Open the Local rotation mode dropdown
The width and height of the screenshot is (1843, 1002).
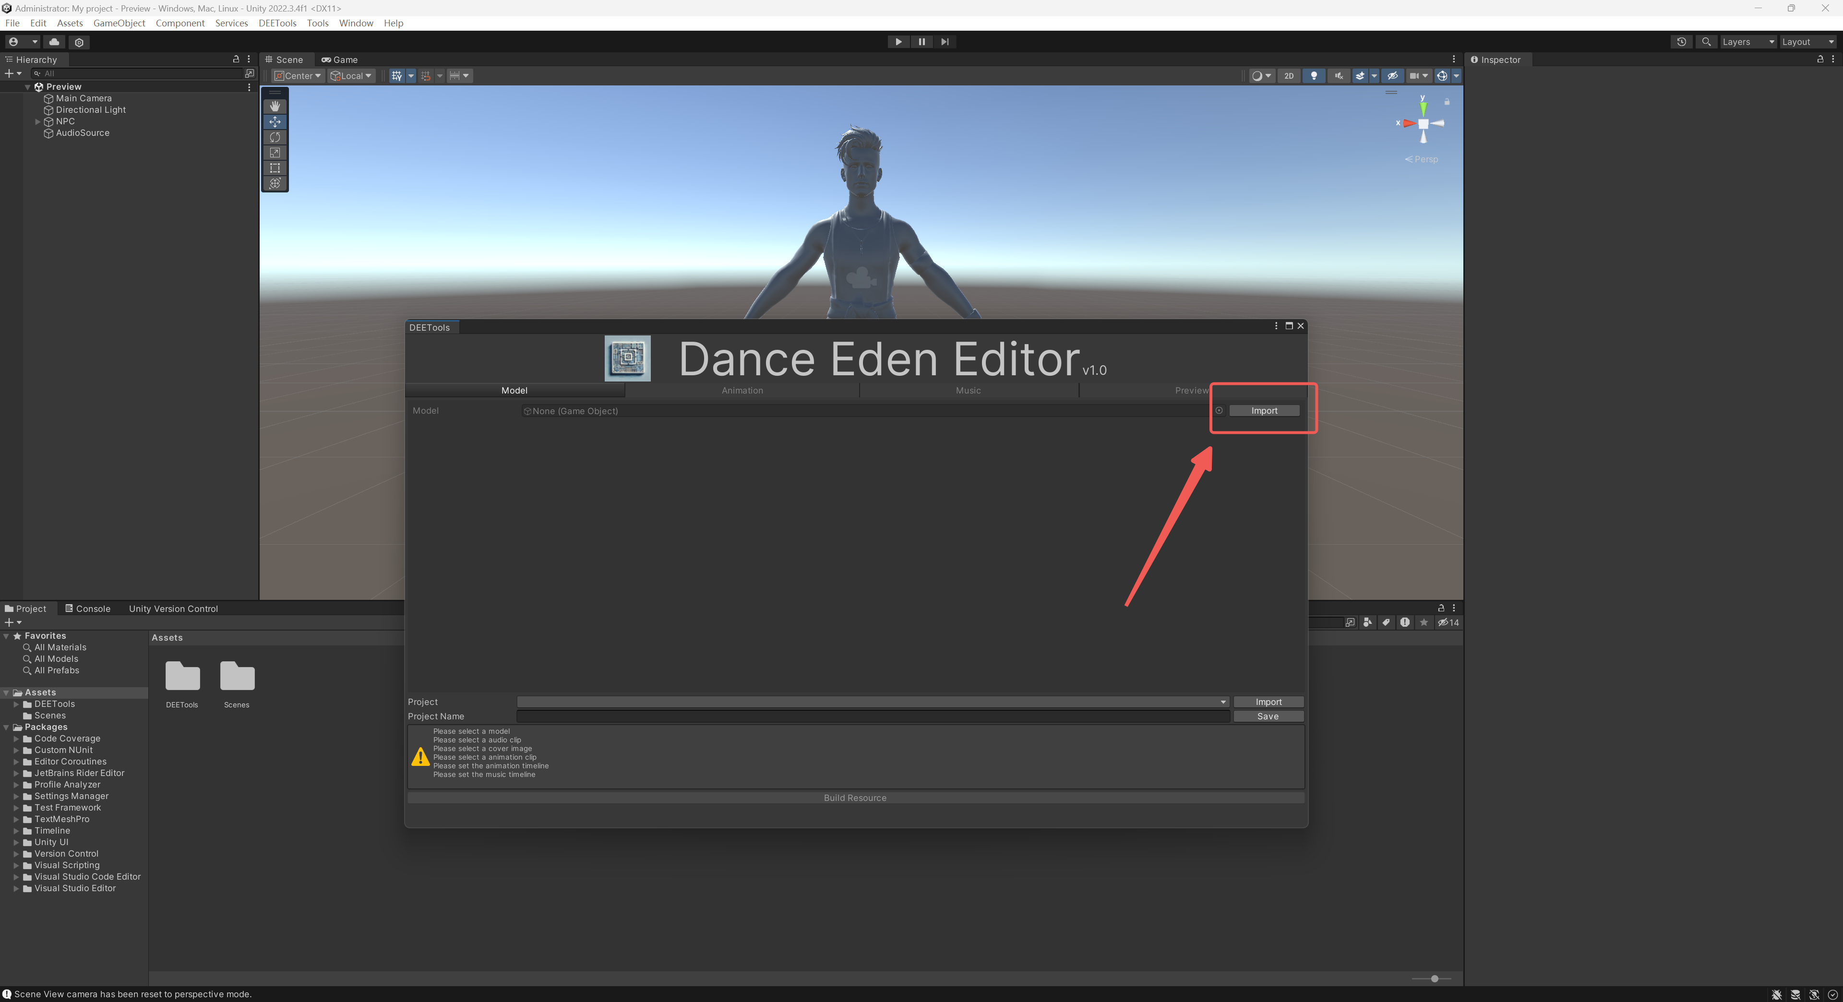point(351,76)
